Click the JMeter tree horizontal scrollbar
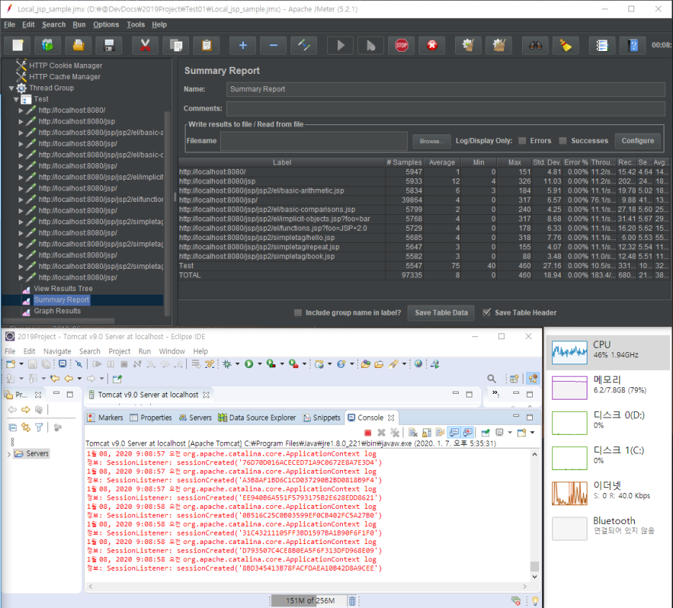The height and width of the screenshot is (608, 673). [58, 321]
